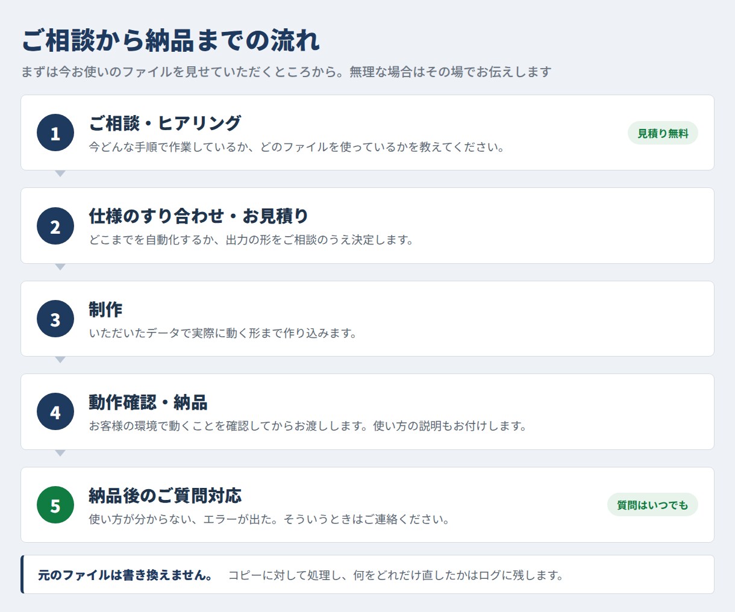Click the 質問はいつでも badge
Image resolution: width=735 pixels, height=612 pixels.
click(652, 505)
